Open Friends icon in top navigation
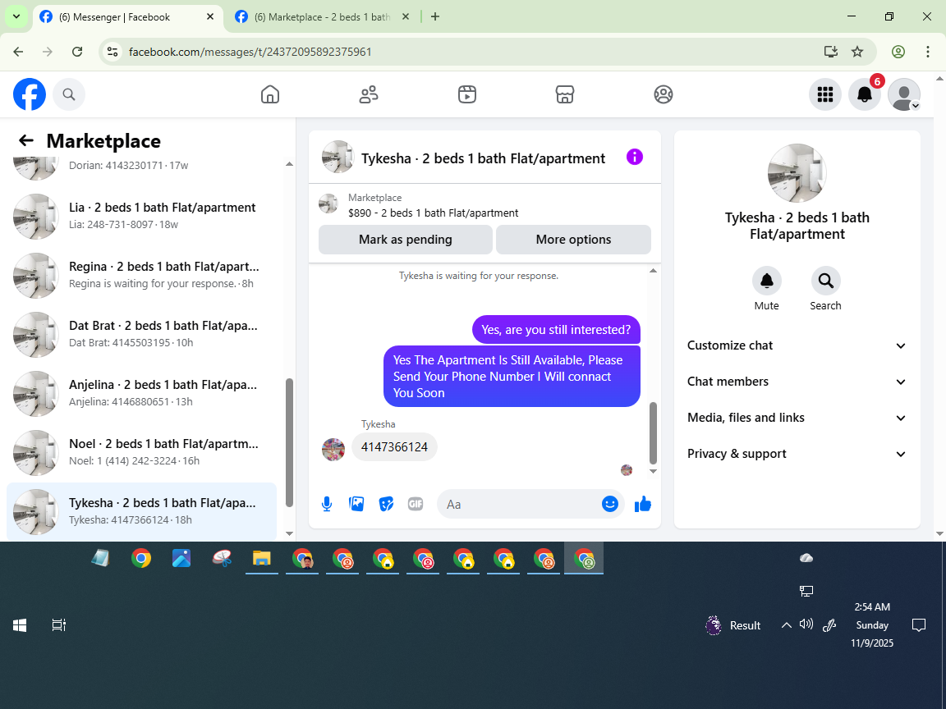This screenshot has width=946, height=709. click(369, 94)
